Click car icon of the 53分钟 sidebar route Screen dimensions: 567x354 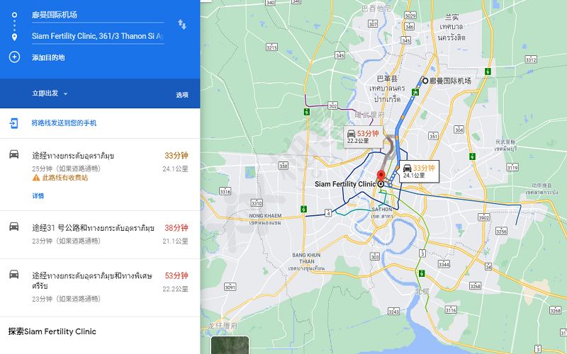point(14,275)
